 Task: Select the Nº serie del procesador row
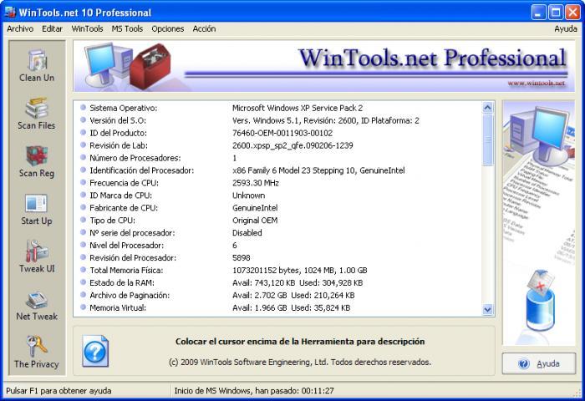(x=278, y=233)
